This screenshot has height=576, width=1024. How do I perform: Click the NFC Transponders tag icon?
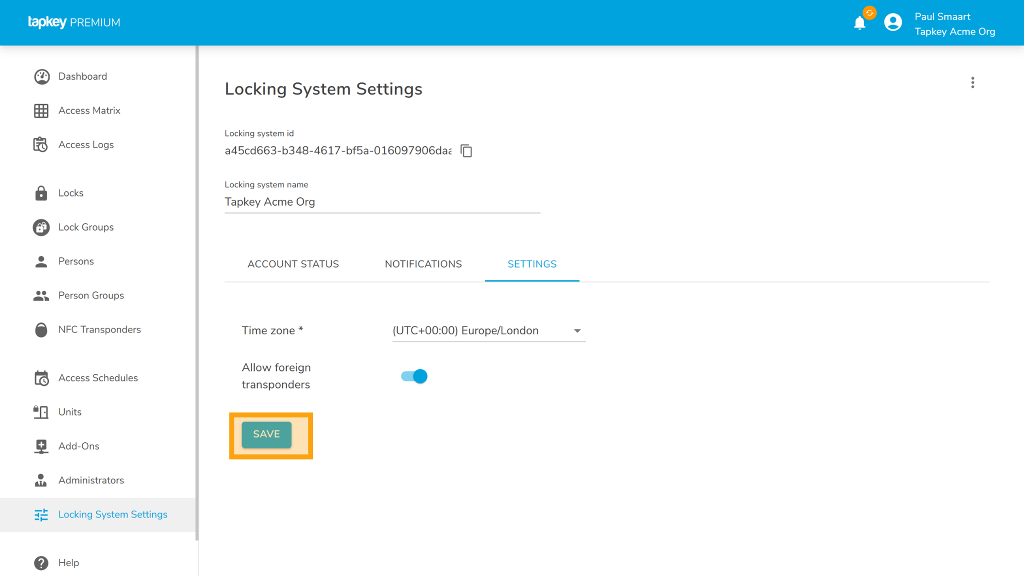pyautogui.click(x=41, y=329)
